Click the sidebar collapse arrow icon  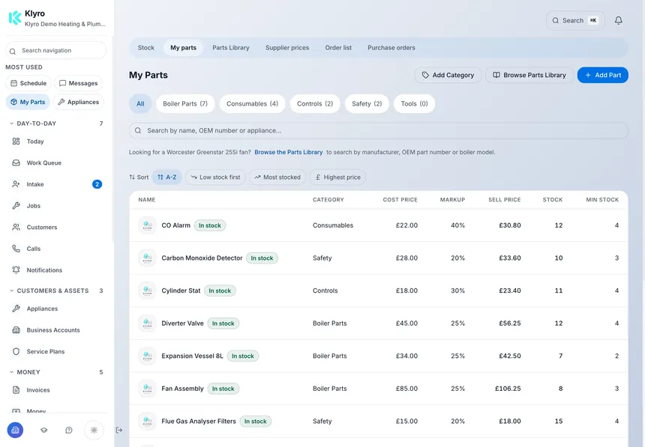119,431
